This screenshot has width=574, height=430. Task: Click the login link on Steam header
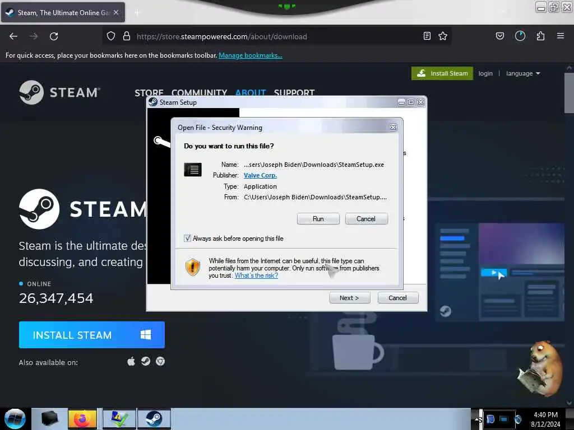point(485,73)
